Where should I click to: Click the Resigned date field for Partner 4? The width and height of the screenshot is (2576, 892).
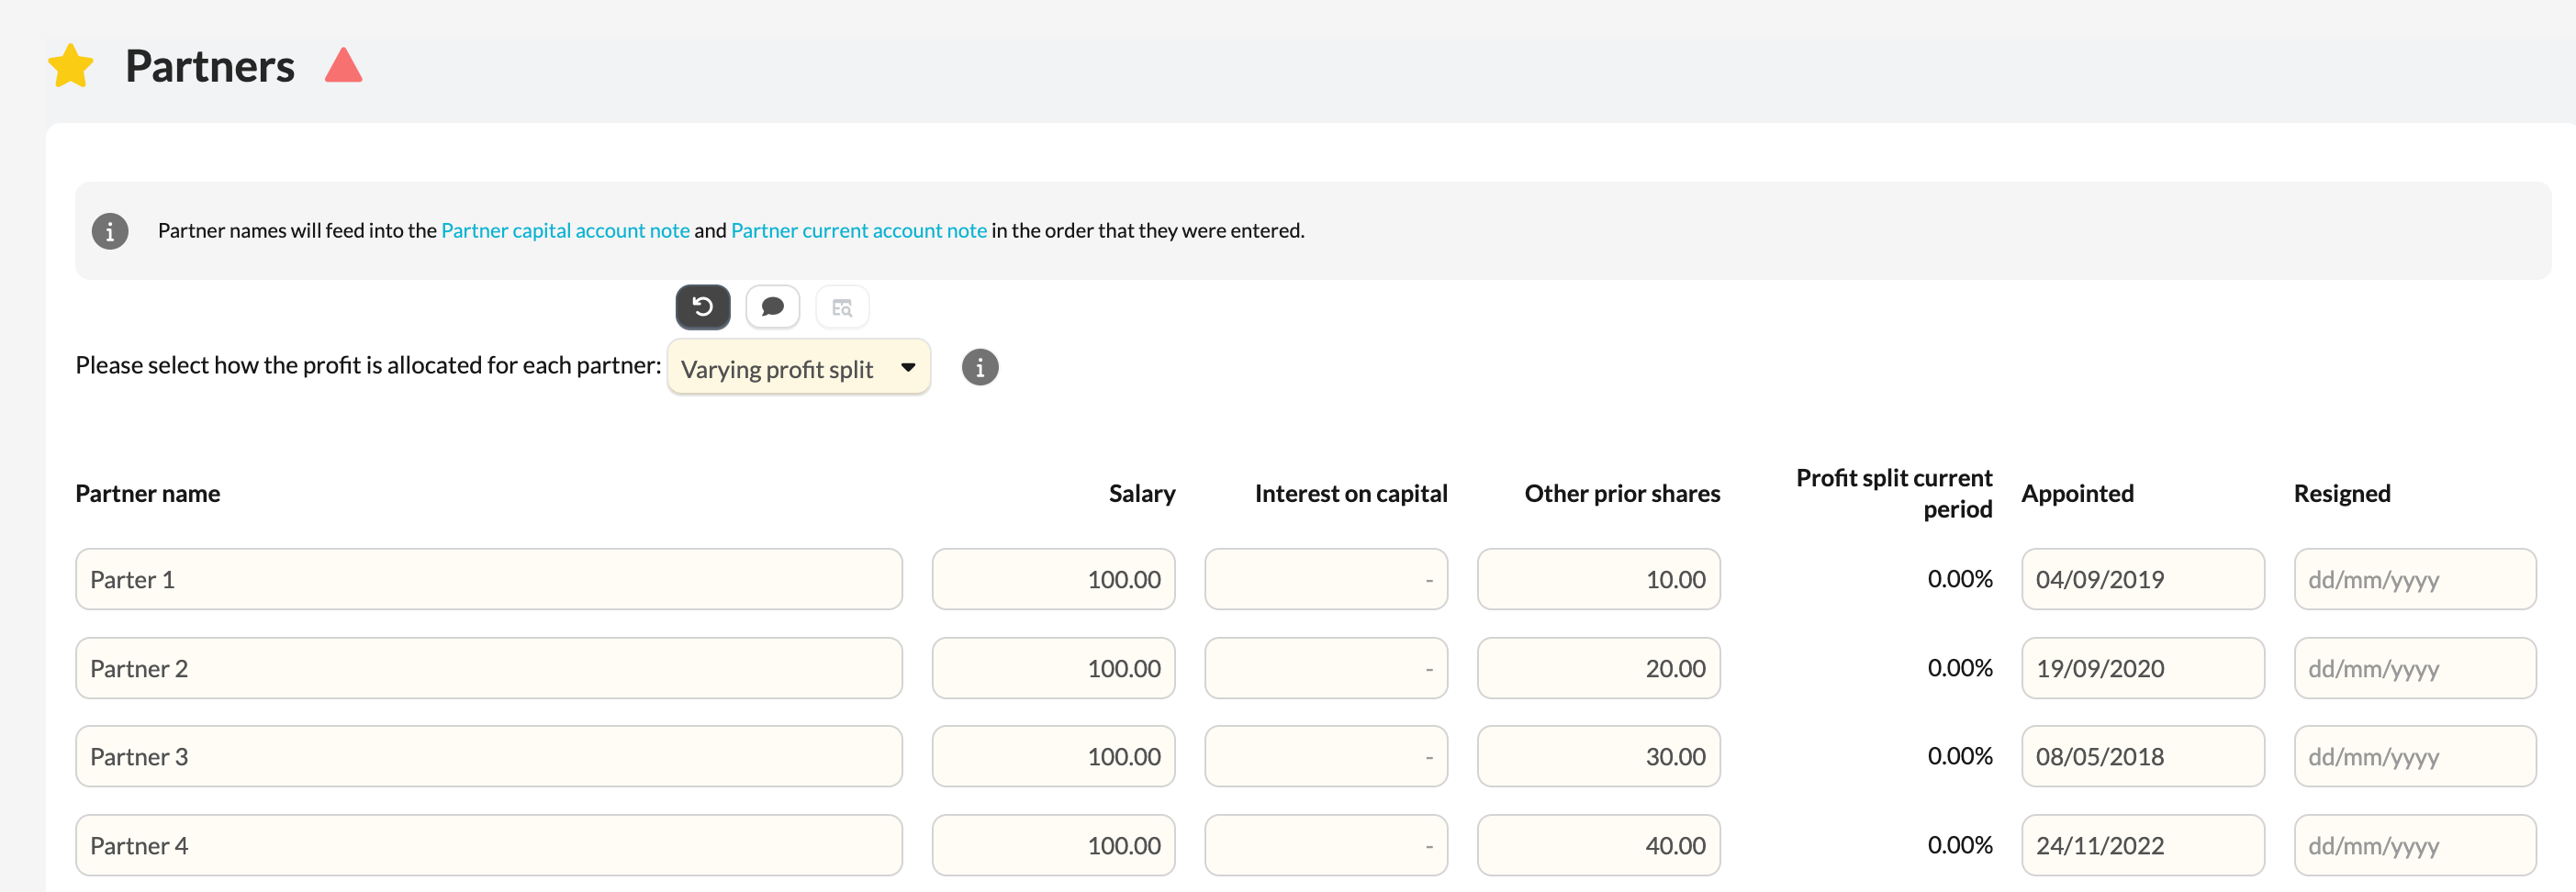click(2415, 845)
